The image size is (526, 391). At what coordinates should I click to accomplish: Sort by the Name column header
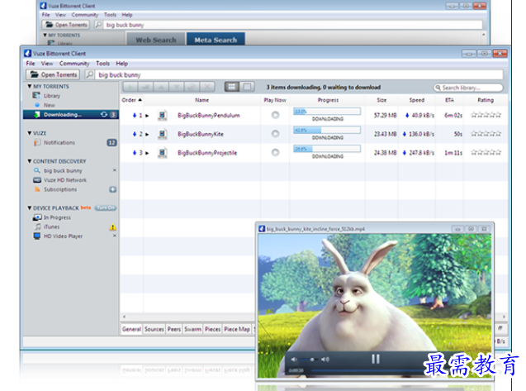[x=202, y=100]
